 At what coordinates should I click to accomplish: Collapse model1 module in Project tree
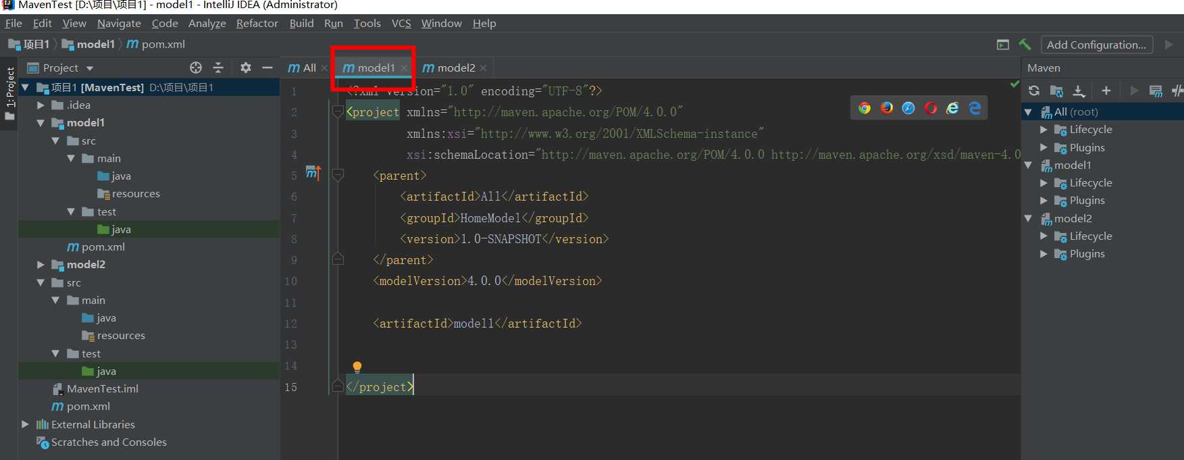[41, 123]
